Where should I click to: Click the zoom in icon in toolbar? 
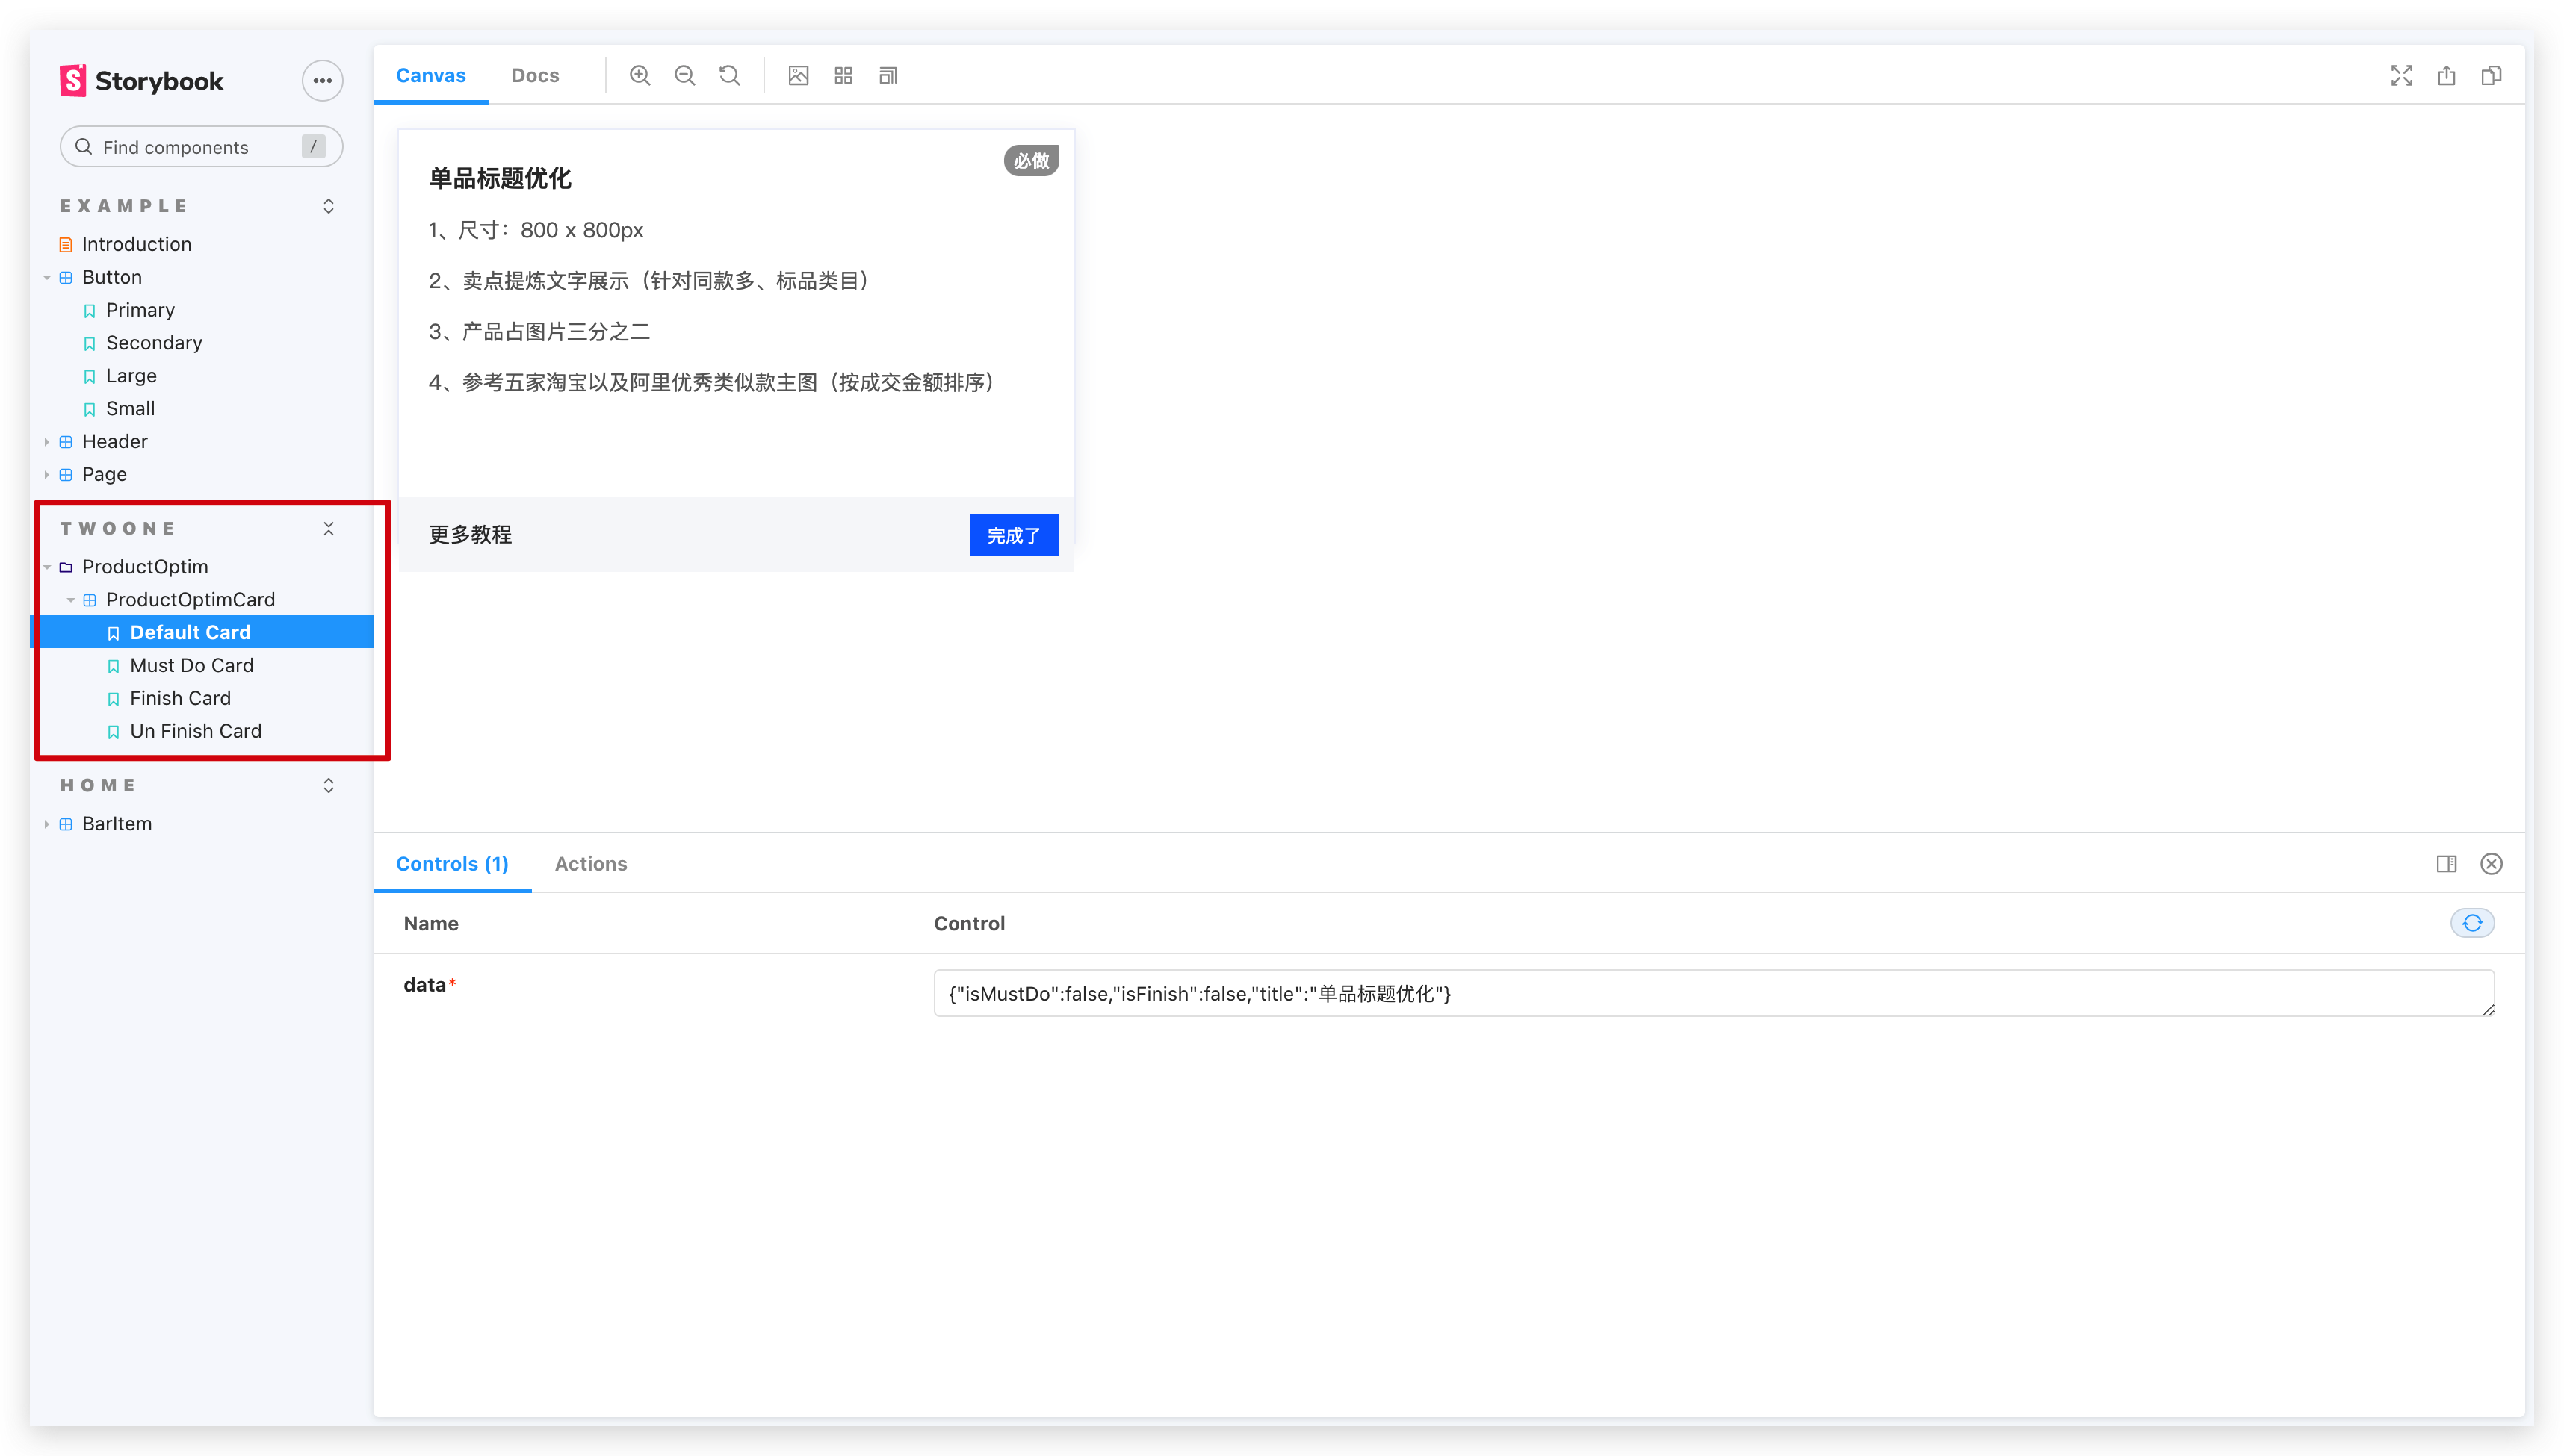pos(640,76)
